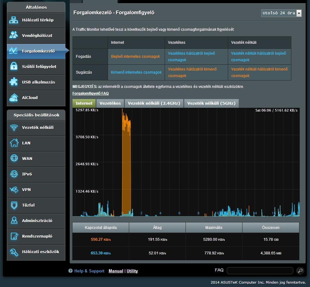
Task: Click inside the FAQ search input field
Action: coord(260,271)
